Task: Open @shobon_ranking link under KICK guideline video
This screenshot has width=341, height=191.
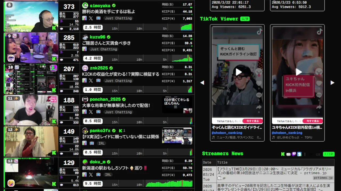Action: 227,133
